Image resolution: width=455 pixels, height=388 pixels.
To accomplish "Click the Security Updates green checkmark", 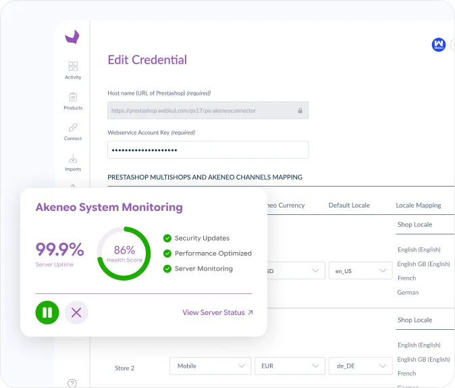I will point(167,239).
